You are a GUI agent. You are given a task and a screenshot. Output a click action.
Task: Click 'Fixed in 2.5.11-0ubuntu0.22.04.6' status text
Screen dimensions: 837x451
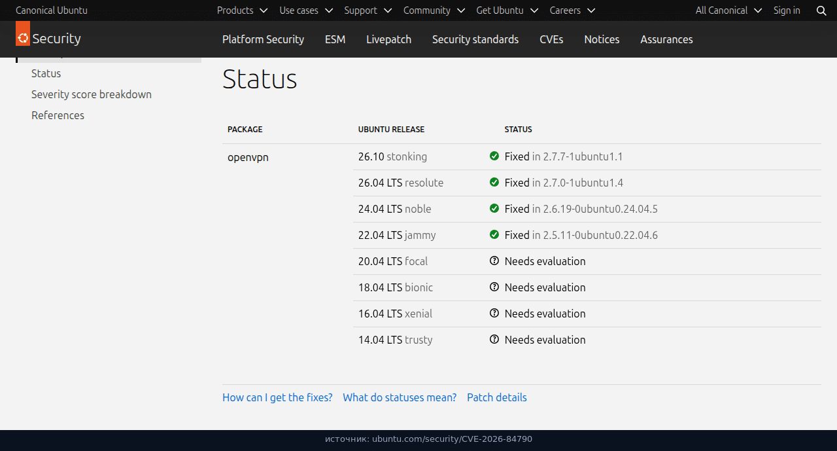581,235
